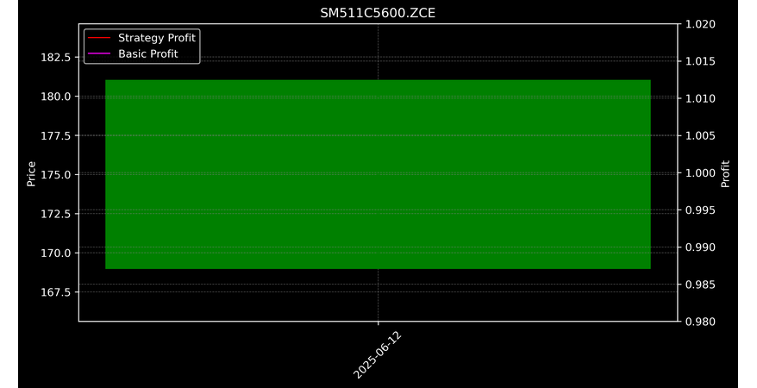Click the Profit axis label
This screenshot has width=757, height=388.
click(725, 174)
